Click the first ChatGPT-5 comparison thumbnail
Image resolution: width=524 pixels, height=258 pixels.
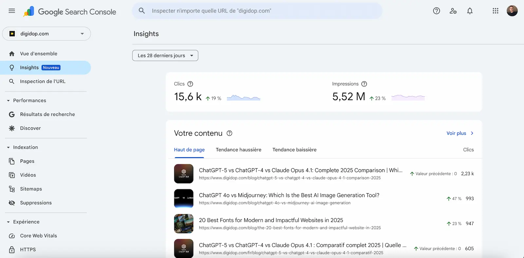[x=184, y=174]
